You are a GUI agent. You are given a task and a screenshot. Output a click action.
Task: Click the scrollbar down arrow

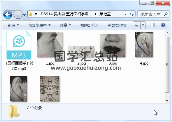click(x=167, y=101)
